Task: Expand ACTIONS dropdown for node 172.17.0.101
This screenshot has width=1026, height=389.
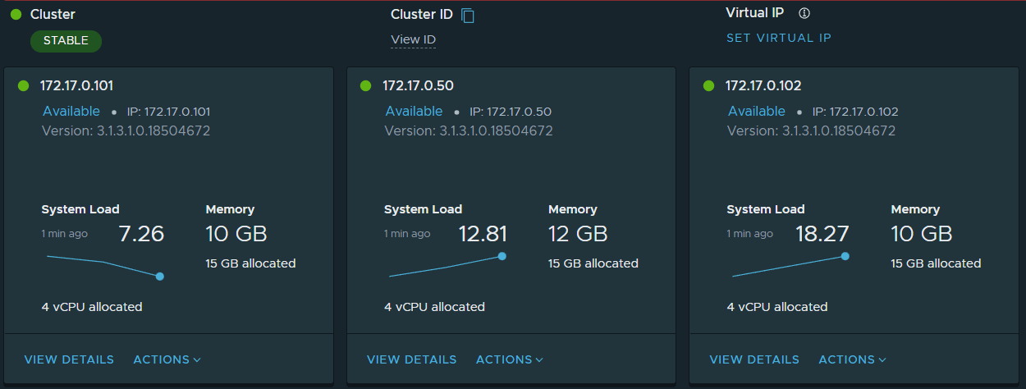Action: [x=167, y=359]
